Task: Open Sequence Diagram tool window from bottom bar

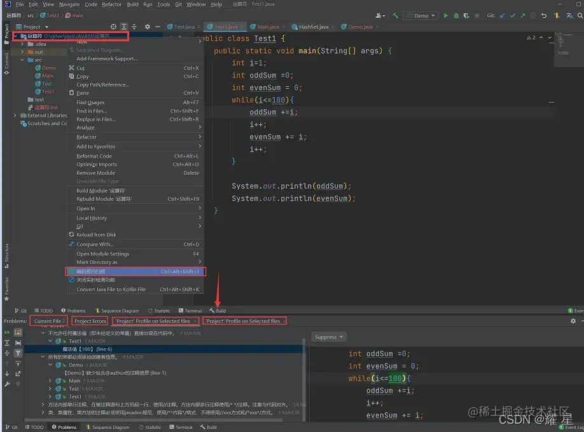Action: pyautogui.click(x=108, y=427)
